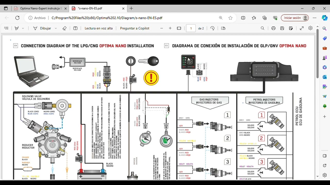Viewport: 330px width, 185px height.
Task: Edit the page number field
Action: click(191, 28)
